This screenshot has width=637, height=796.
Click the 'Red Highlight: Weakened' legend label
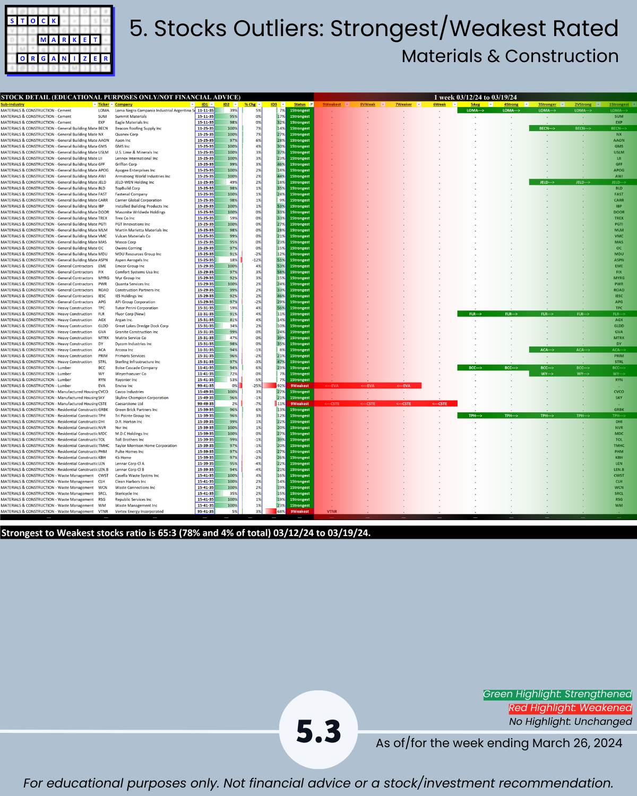click(570, 708)
